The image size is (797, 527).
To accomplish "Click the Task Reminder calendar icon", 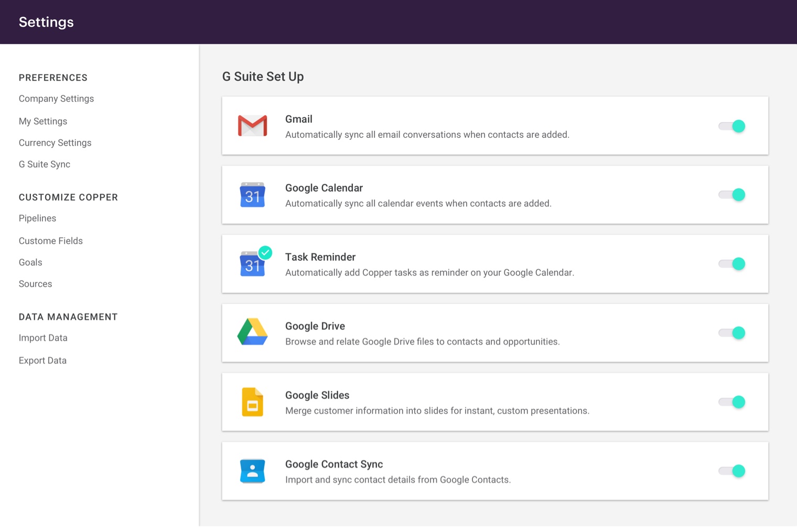I will tap(252, 264).
